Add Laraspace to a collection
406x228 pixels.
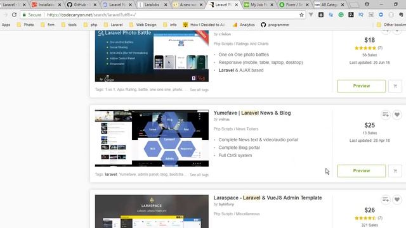386,199
